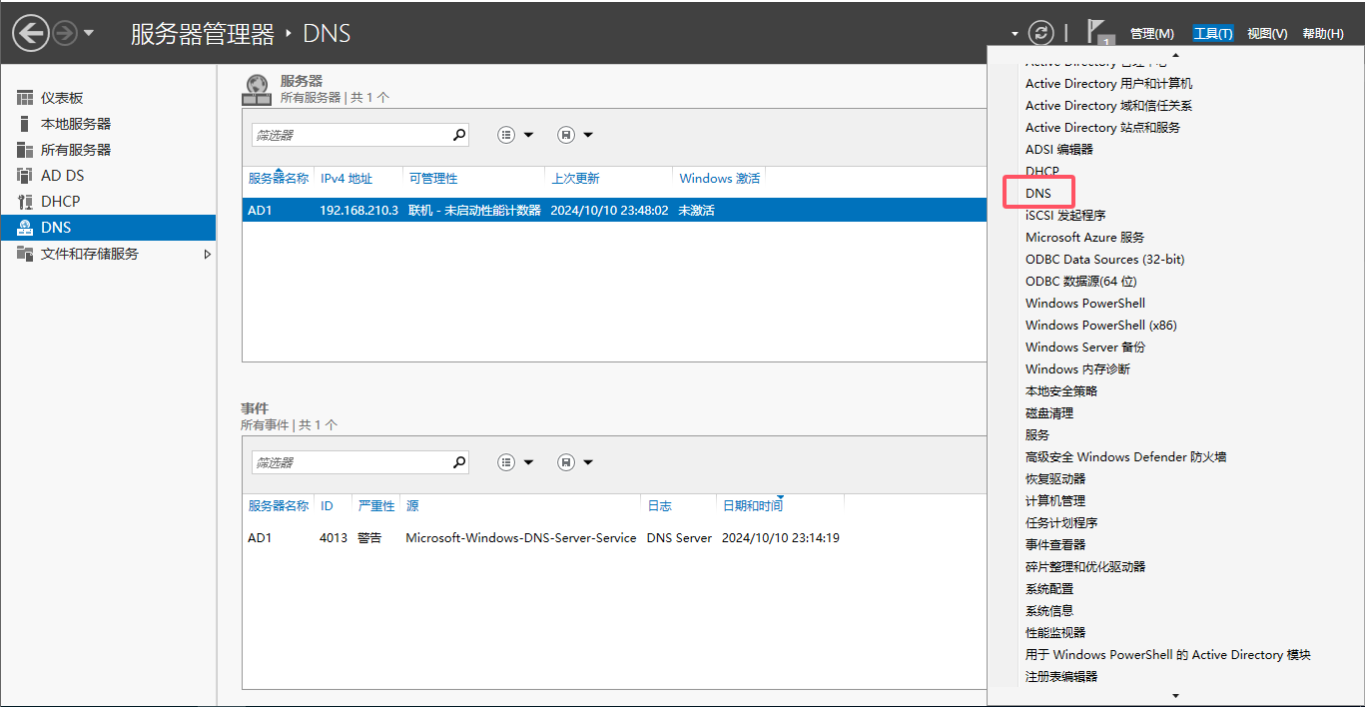The height and width of the screenshot is (707, 1365).
Task: Open DHCP console from the tools menu
Action: [1042, 172]
